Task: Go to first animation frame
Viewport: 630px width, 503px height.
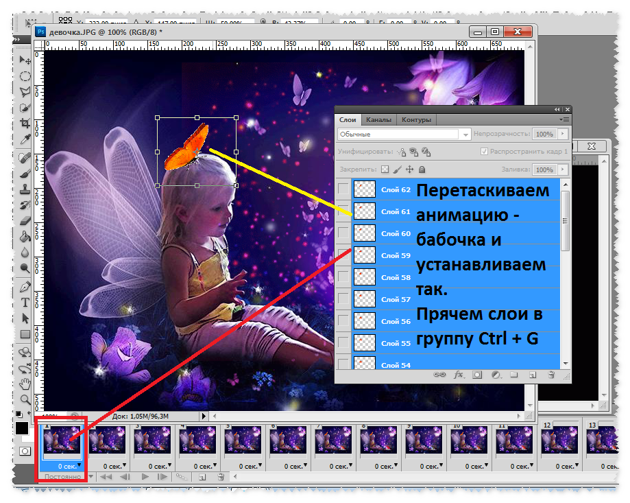Action: click(106, 476)
